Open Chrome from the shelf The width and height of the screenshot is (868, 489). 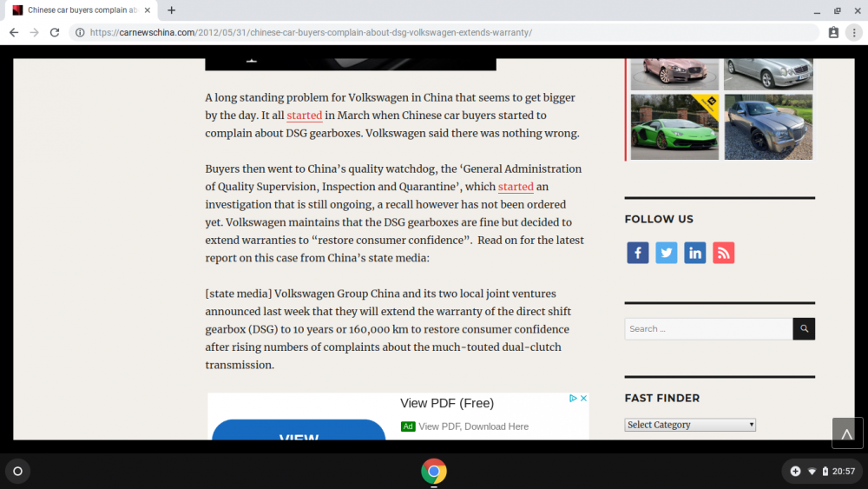tap(433, 472)
